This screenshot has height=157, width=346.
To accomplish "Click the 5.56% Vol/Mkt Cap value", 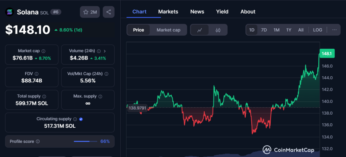I will (88, 81).
